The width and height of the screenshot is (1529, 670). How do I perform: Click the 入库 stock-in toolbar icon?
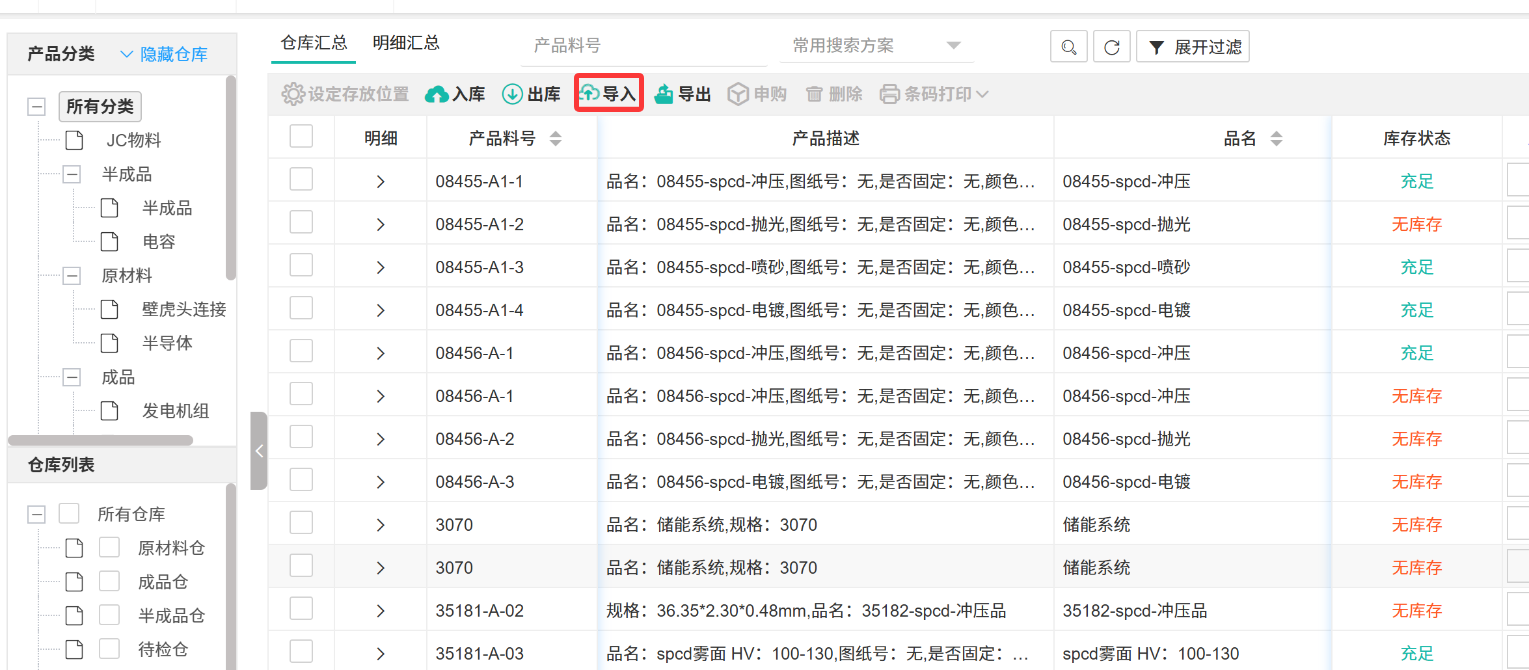(437, 94)
